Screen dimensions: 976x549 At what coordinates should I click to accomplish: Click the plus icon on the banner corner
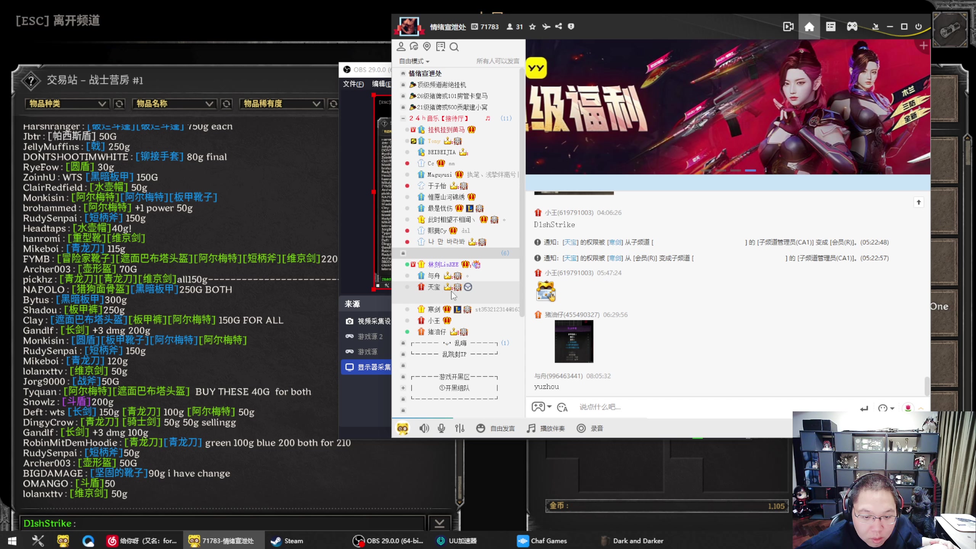[923, 46]
